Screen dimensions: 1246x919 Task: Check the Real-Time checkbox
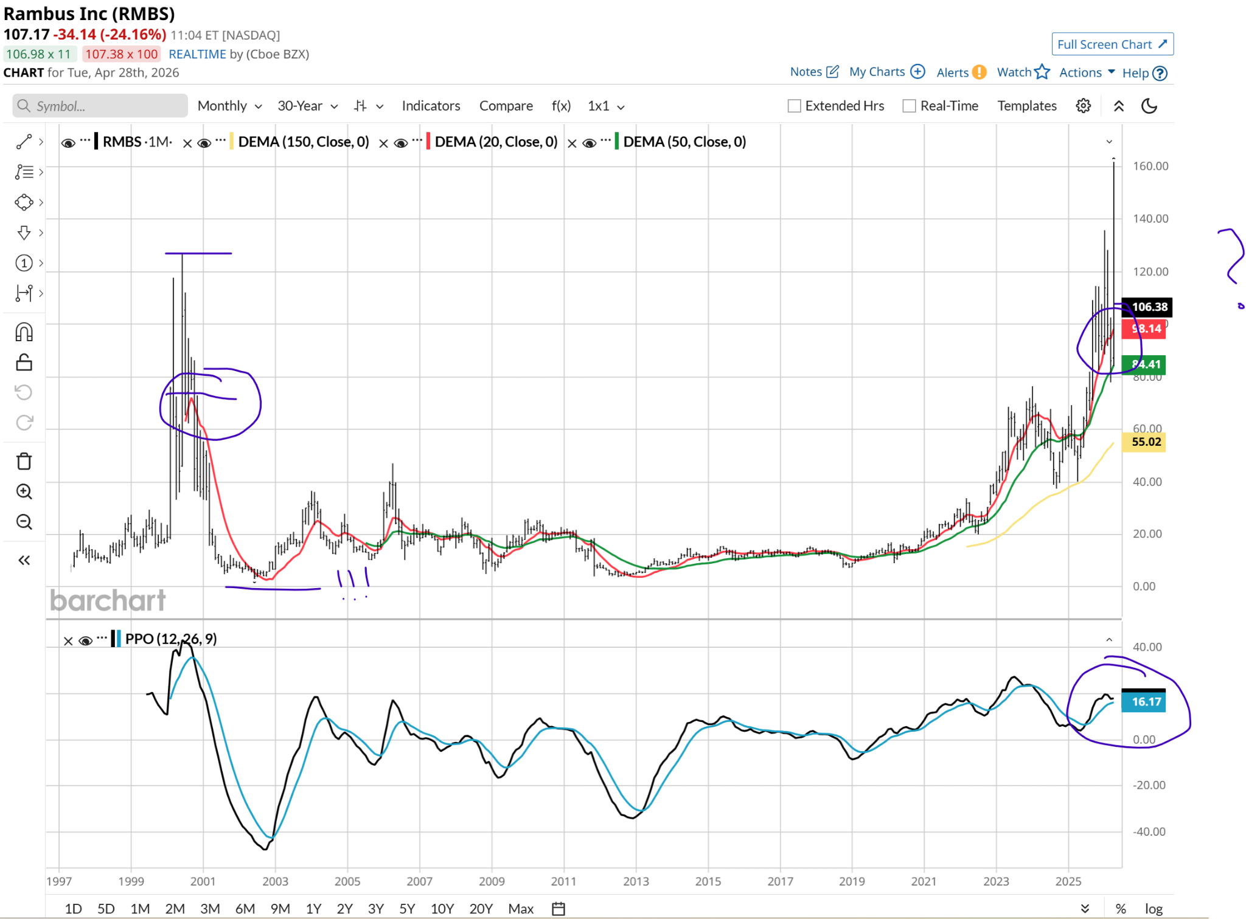(909, 106)
